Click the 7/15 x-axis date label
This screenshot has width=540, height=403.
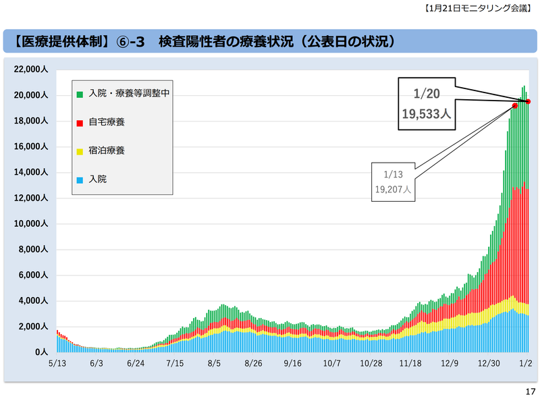pos(175,364)
